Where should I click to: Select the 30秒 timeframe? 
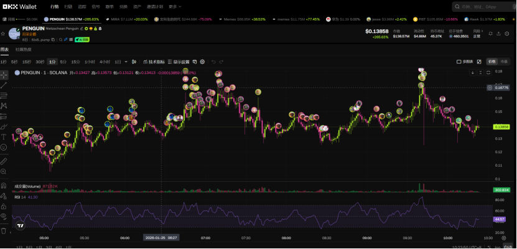[x=40, y=62]
